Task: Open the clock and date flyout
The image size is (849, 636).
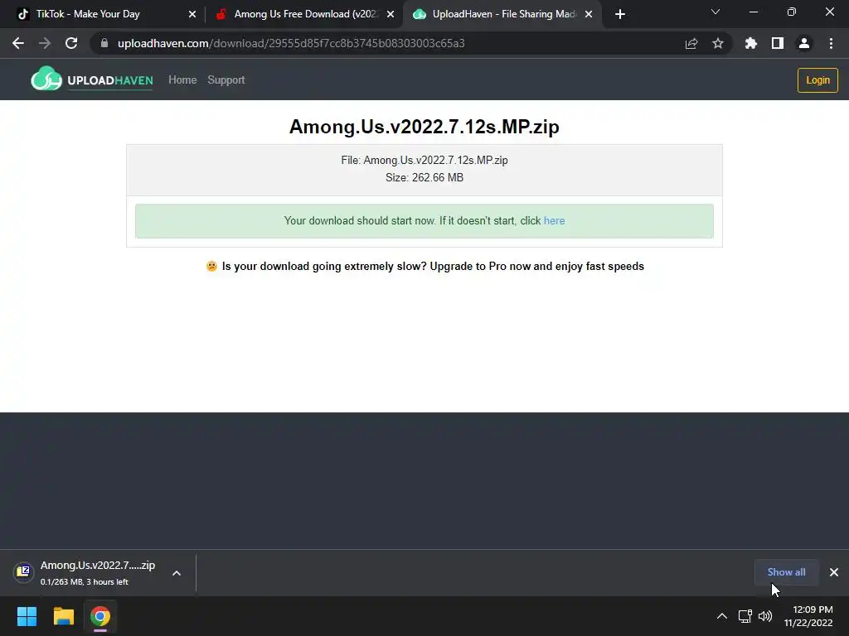Action: 808,616
